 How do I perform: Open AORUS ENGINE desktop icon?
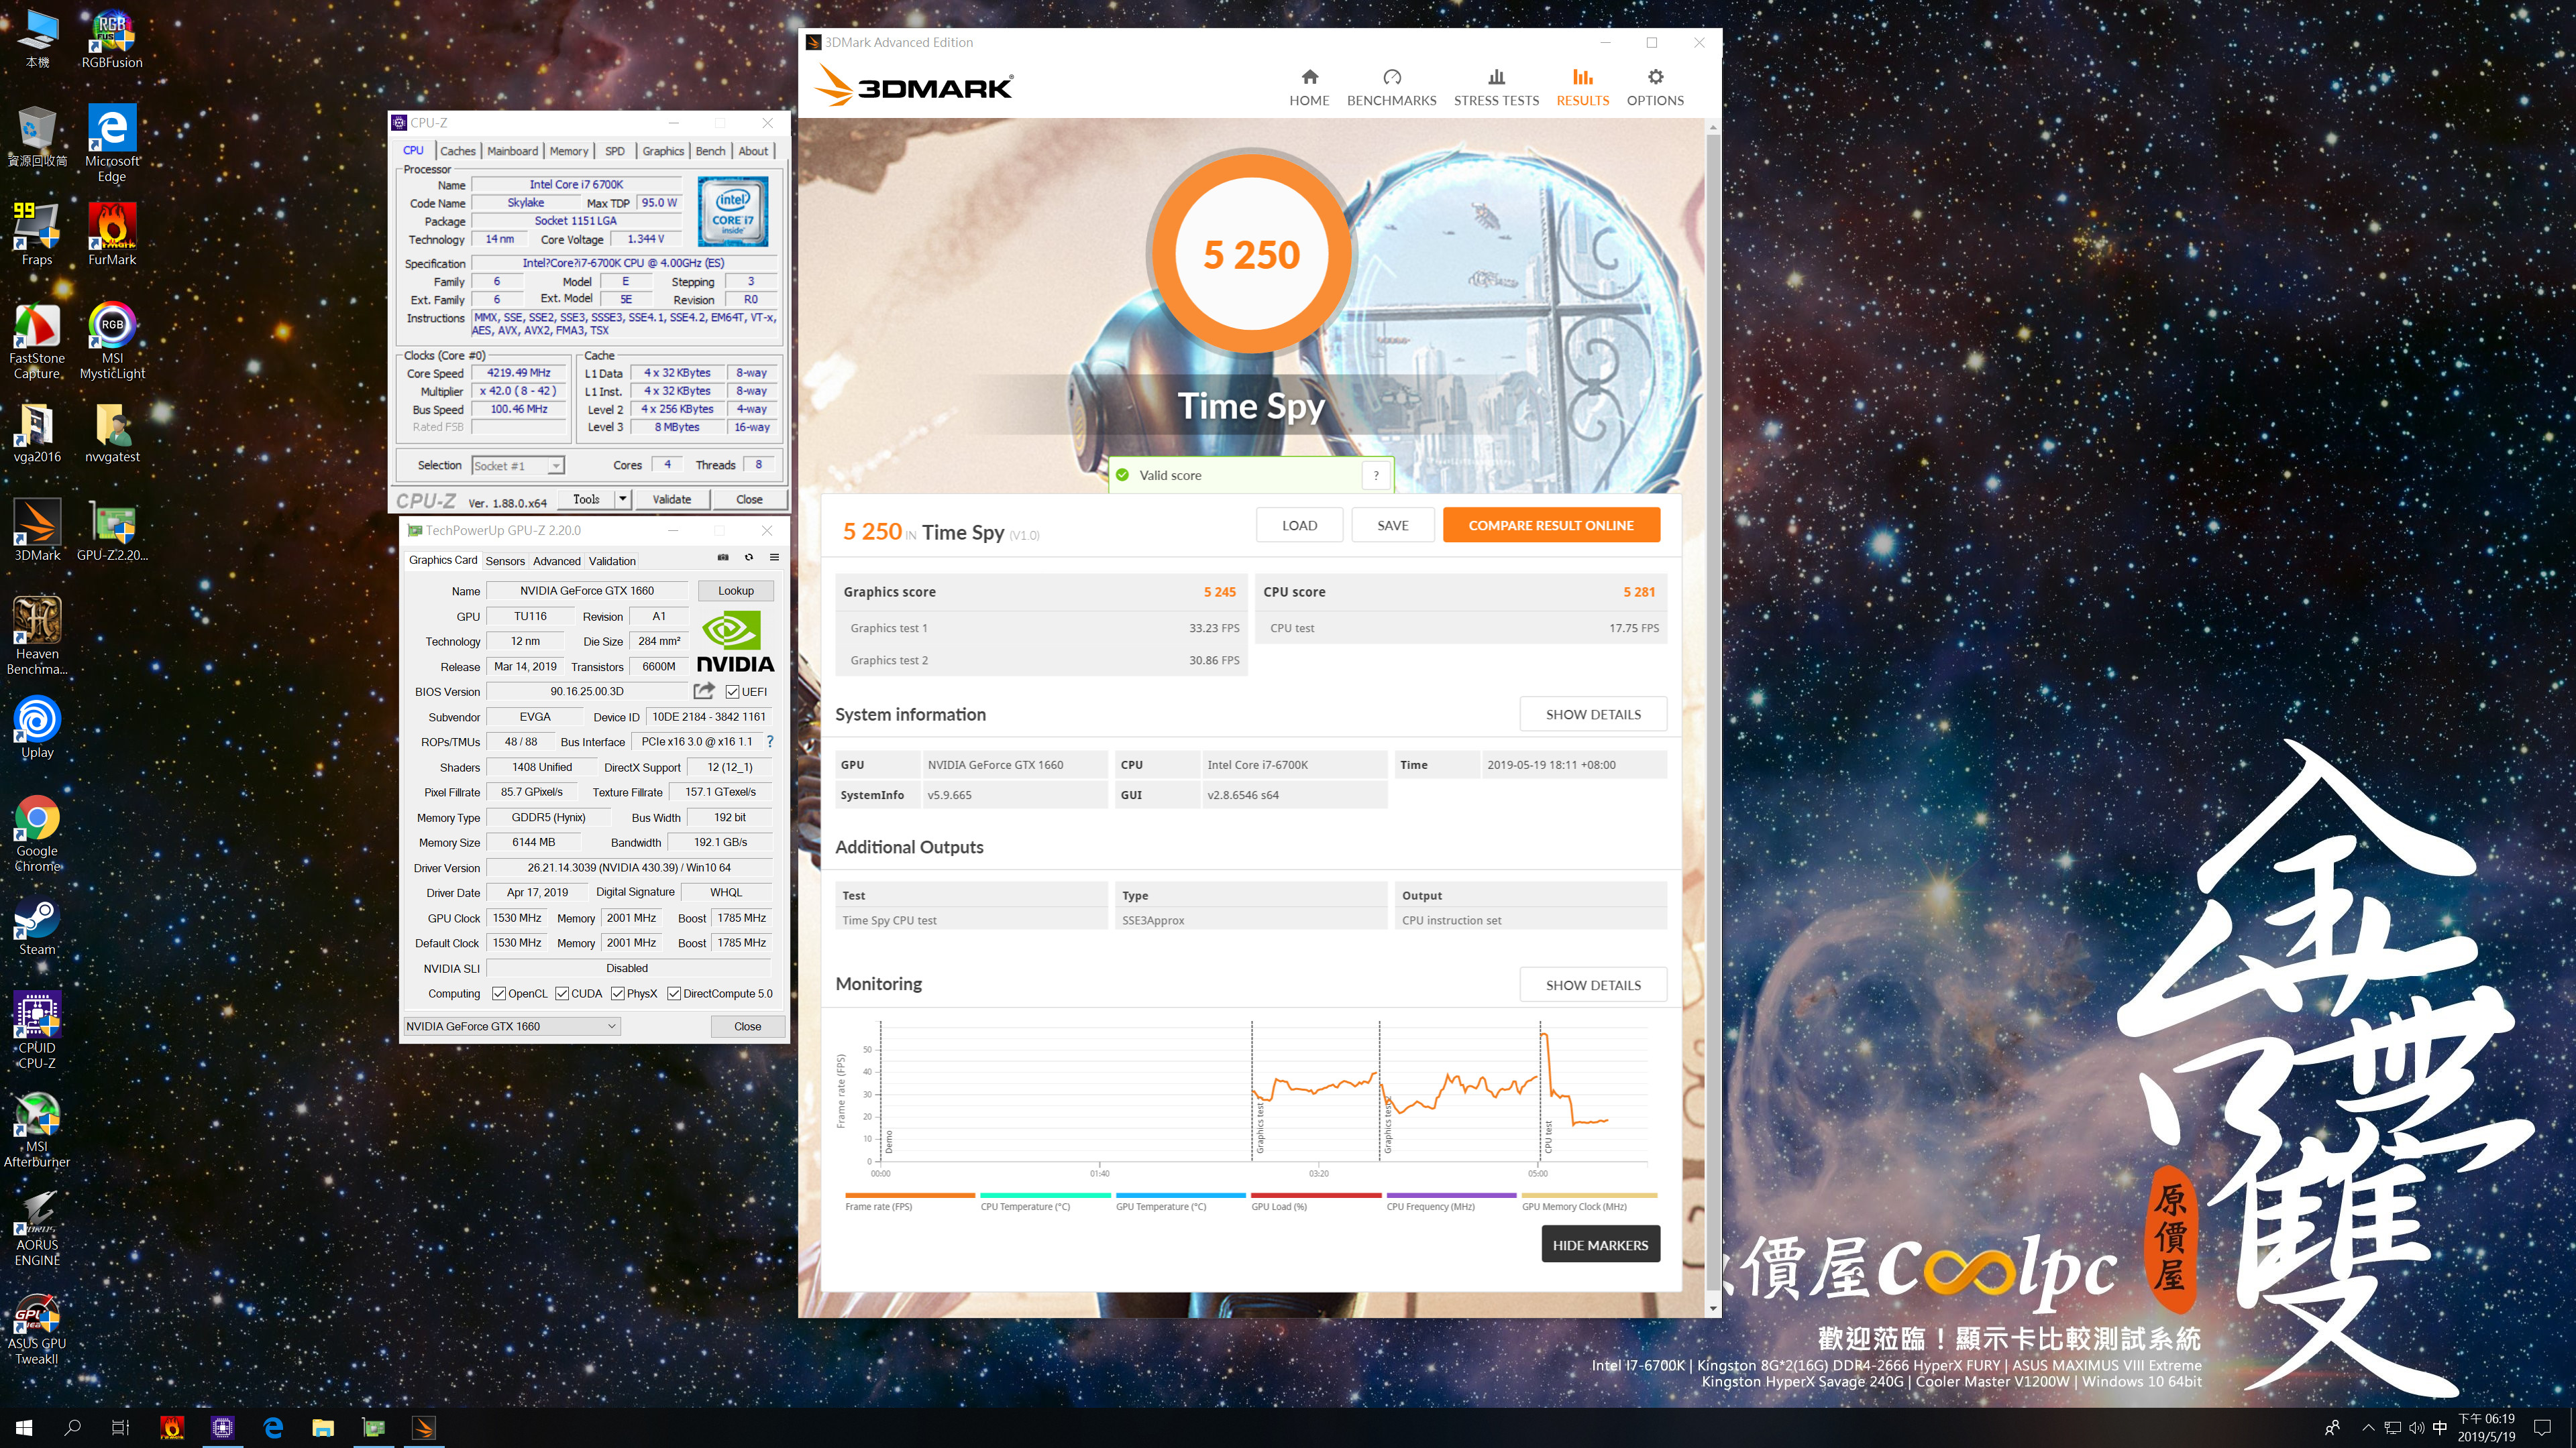(37, 1228)
